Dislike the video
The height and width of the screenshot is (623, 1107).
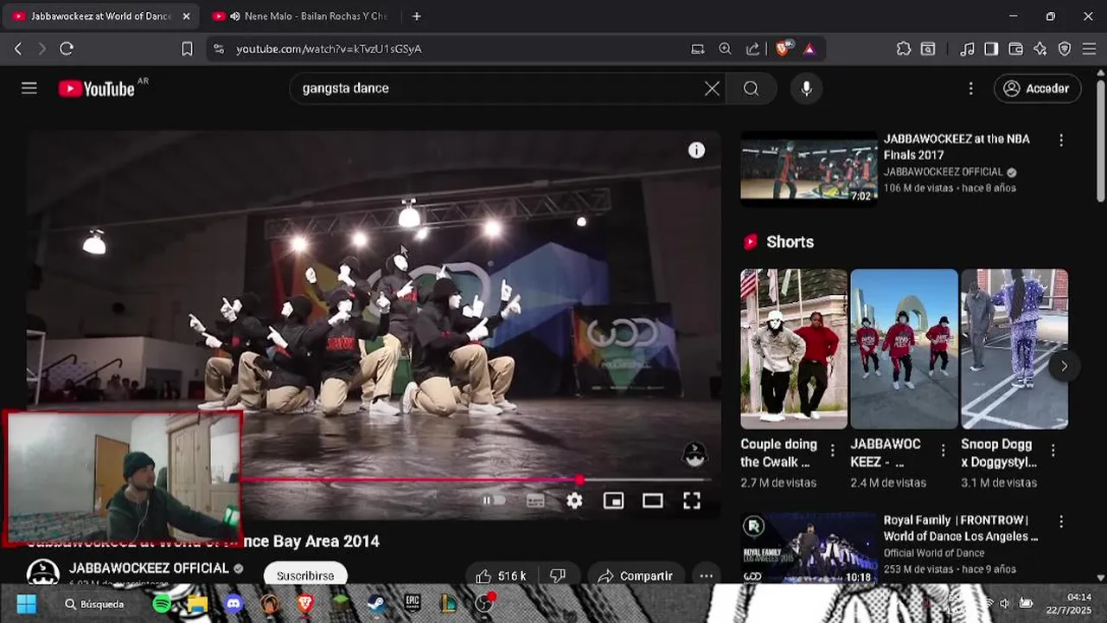558,576
